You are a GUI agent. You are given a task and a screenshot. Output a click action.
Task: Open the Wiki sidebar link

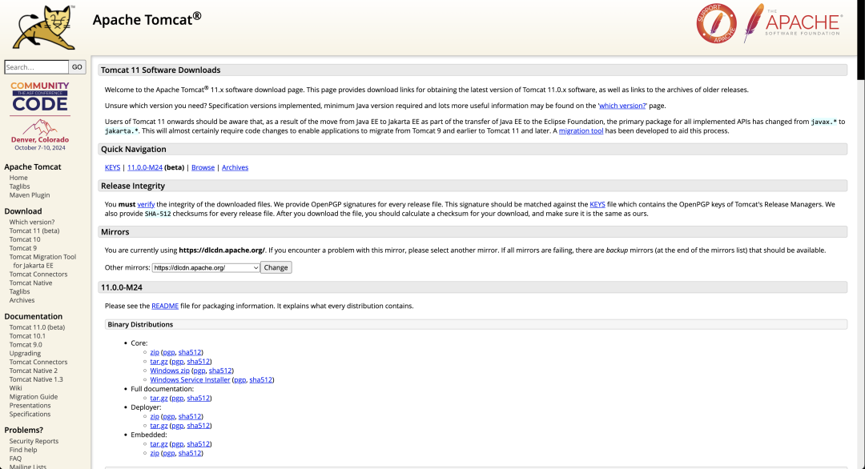15,388
